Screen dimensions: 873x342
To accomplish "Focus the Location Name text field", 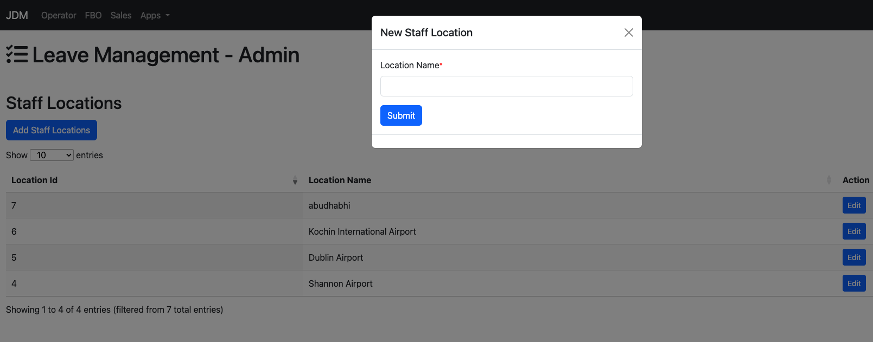I will [506, 86].
